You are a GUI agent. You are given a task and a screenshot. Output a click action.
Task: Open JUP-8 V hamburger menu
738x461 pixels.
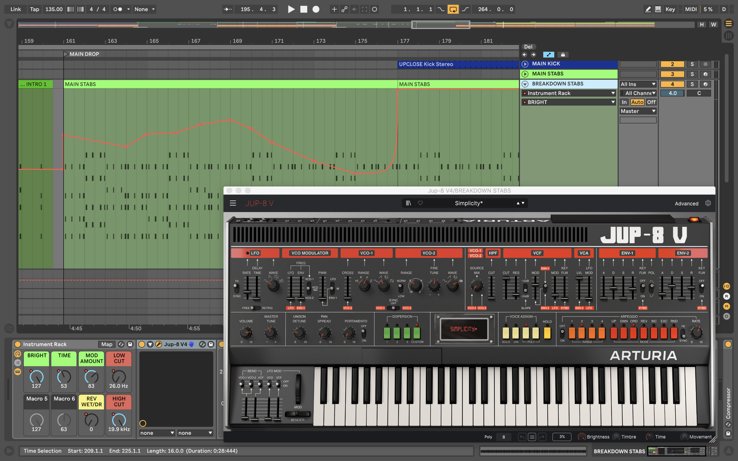233,203
